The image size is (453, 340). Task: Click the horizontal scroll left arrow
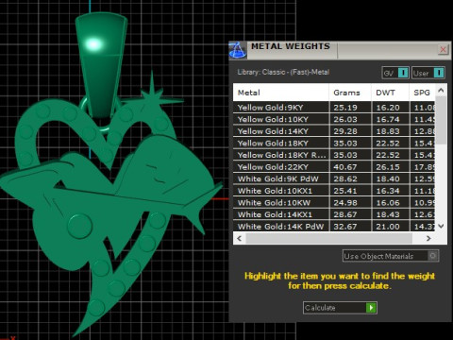pyautogui.click(x=239, y=238)
